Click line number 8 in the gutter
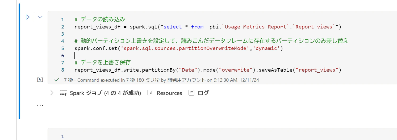The width and height of the screenshot is (397, 140). pos(62,70)
